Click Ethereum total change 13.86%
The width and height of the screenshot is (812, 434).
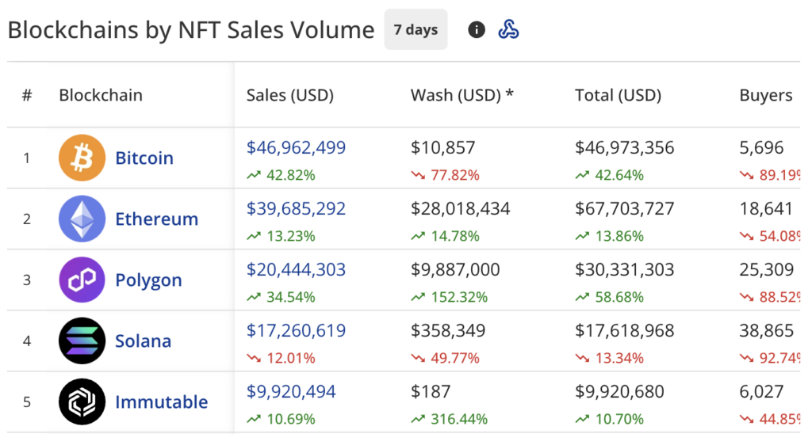610,236
